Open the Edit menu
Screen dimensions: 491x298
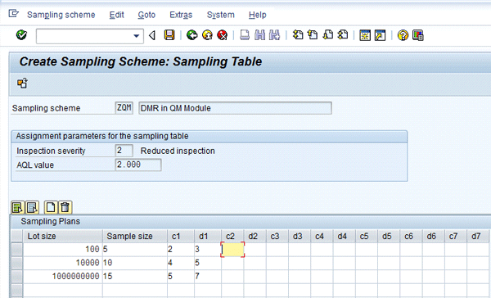[x=116, y=15]
